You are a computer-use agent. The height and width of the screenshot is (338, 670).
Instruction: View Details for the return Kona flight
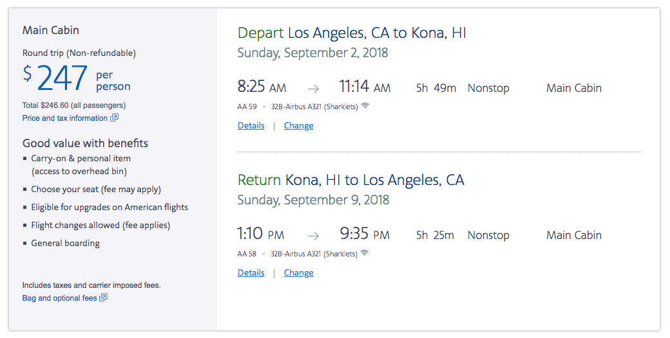click(251, 273)
